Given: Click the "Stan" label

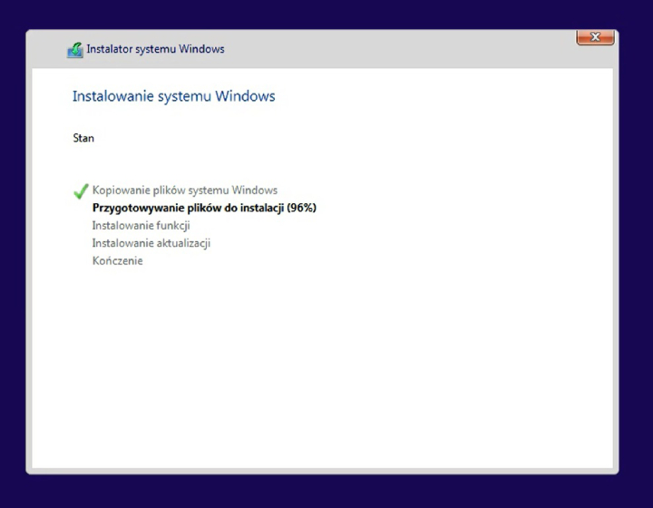Looking at the screenshot, I should 83,138.
